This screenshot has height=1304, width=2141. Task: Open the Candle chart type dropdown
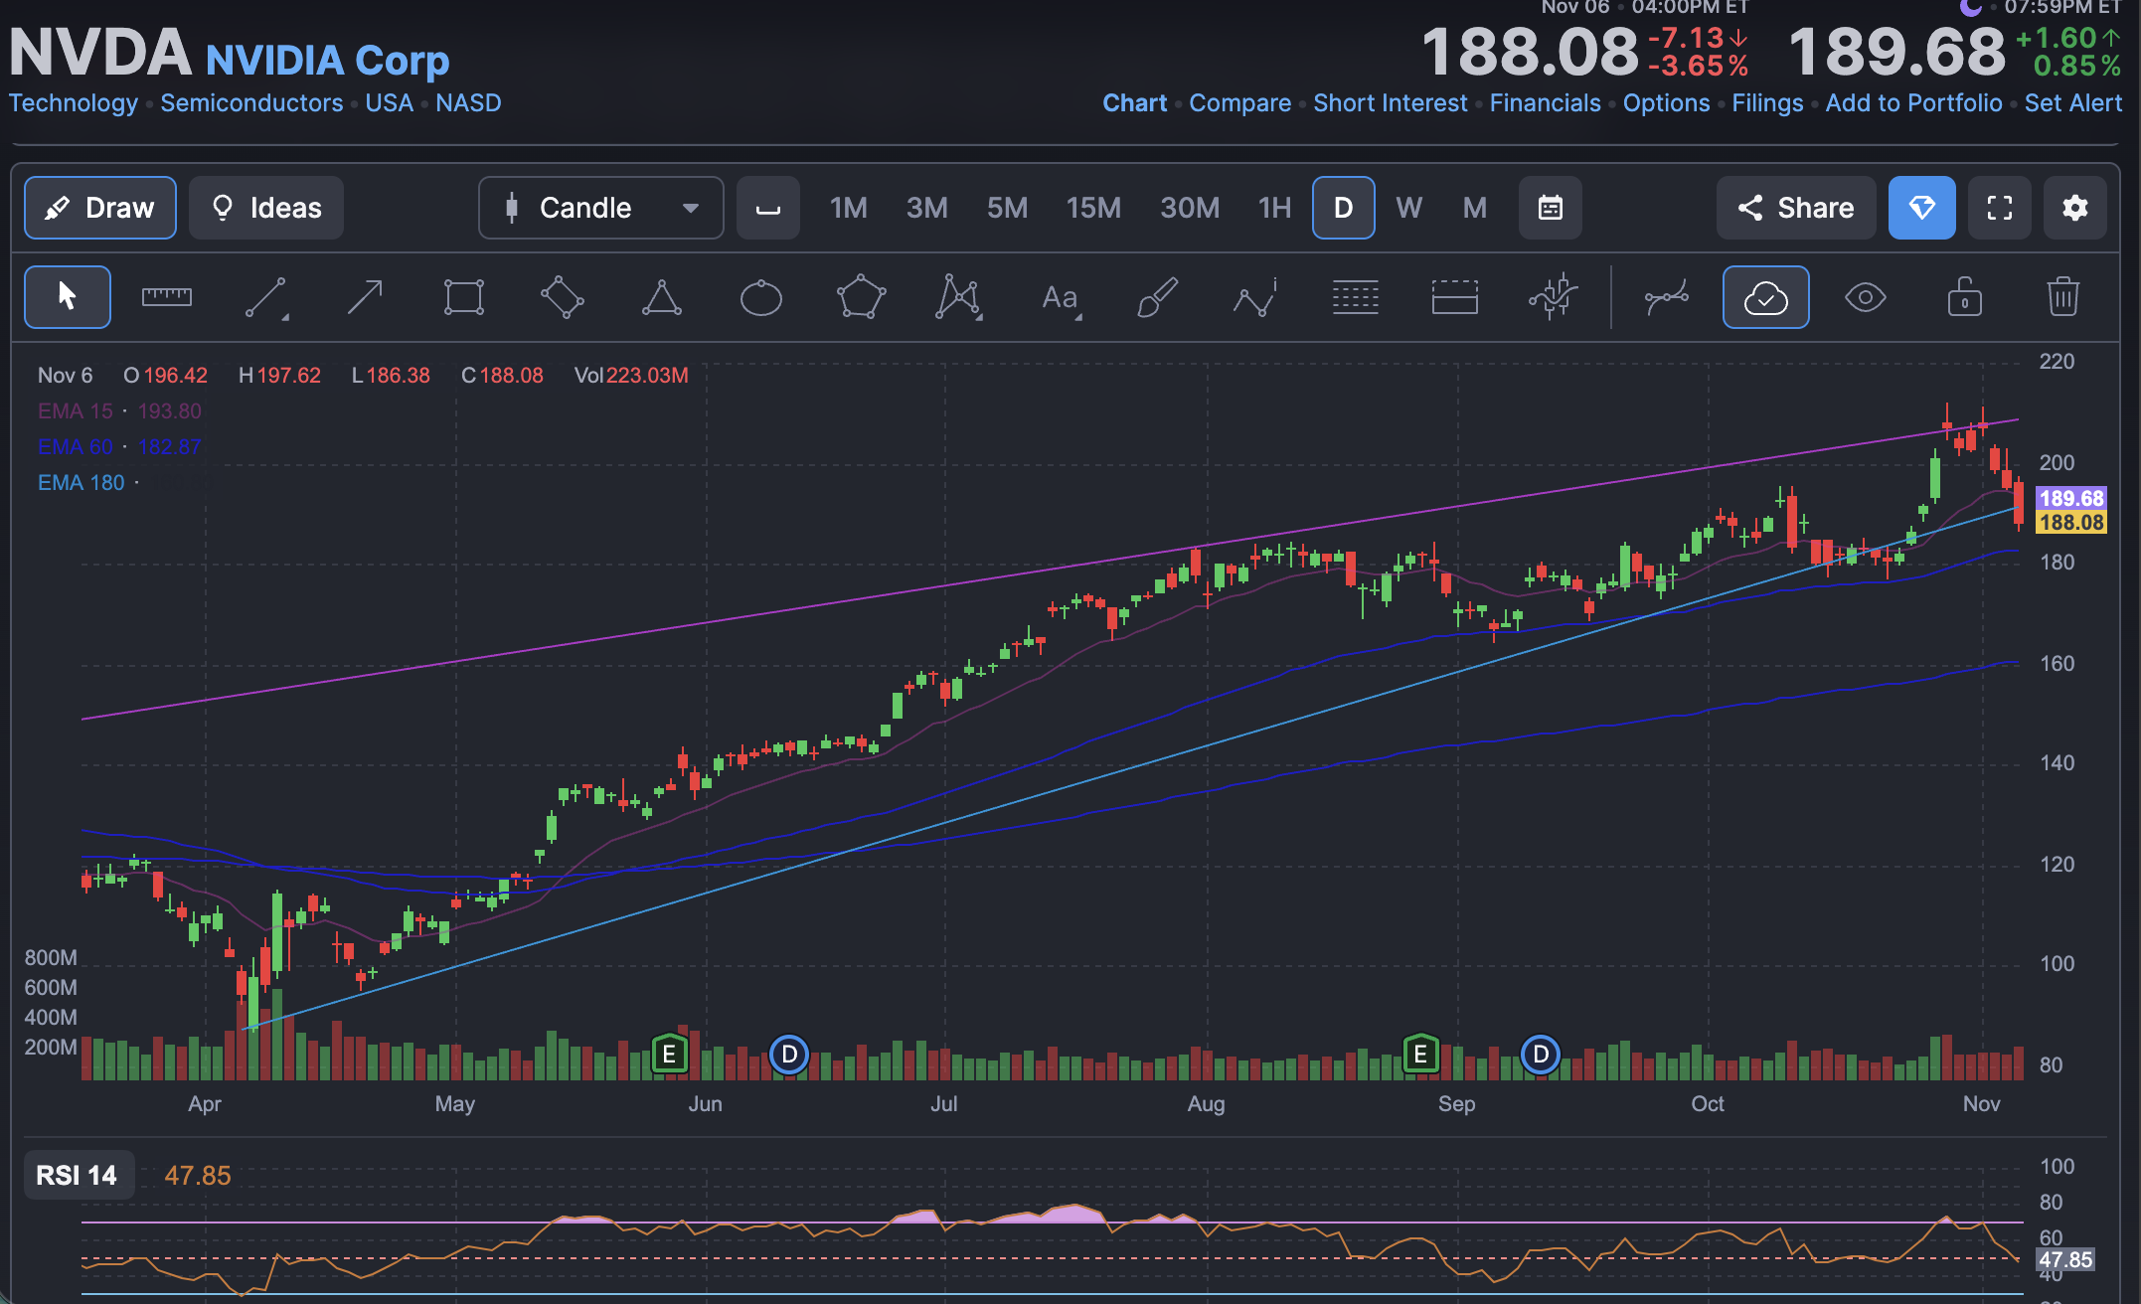[600, 208]
